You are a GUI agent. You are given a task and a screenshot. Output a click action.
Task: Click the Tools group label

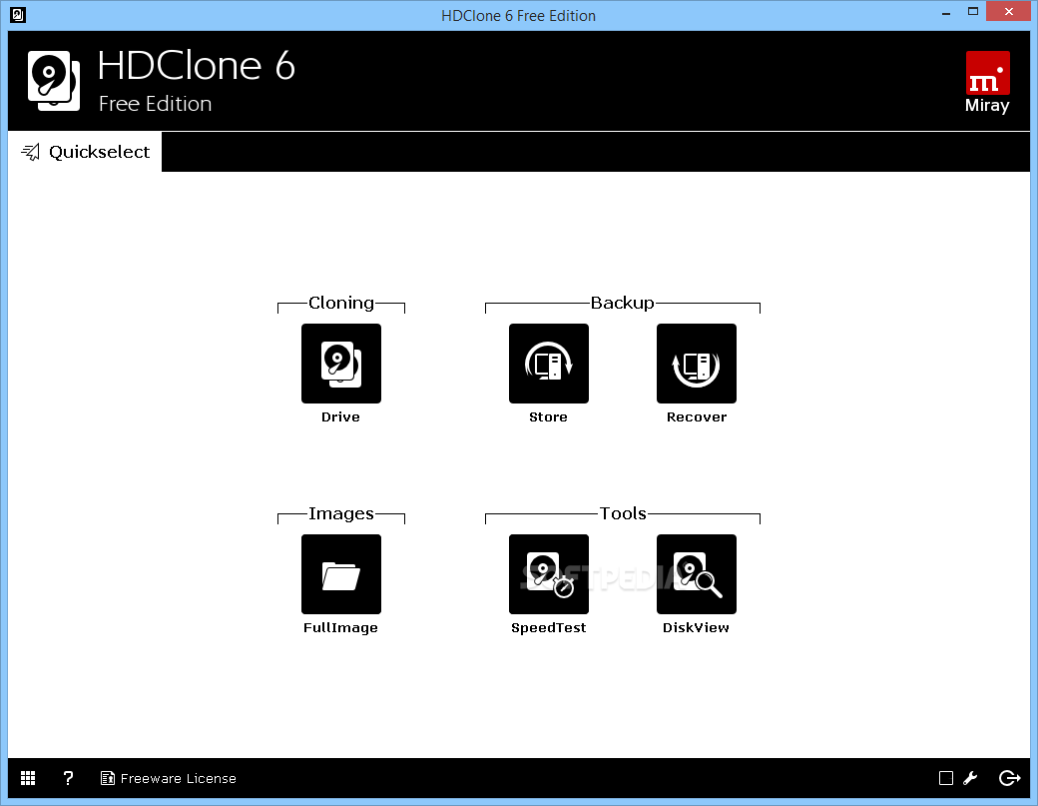pyautogui.click(x=622, y=513)
